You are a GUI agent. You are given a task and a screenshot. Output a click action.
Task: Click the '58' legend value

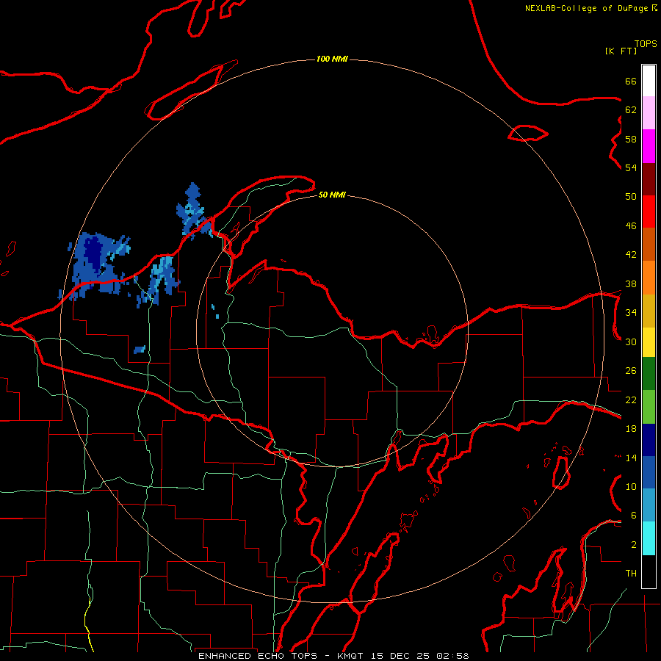point(631,139)
